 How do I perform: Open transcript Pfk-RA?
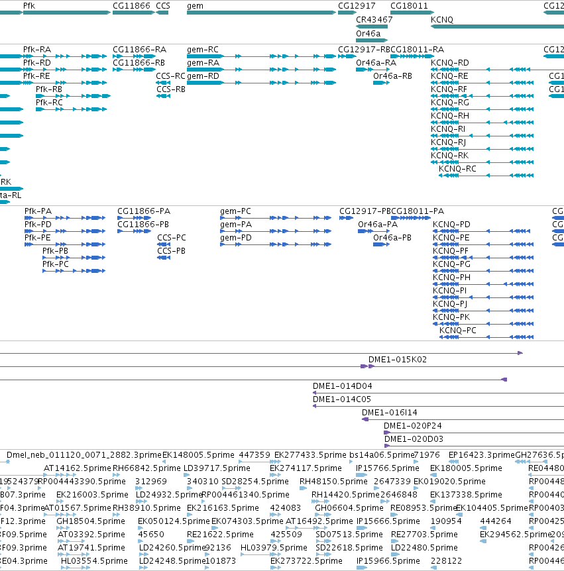(65, 56)
